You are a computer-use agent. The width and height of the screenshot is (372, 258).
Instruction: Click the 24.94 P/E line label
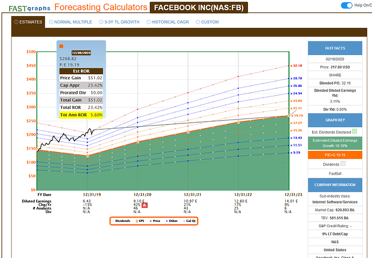[x=296, y=93]
